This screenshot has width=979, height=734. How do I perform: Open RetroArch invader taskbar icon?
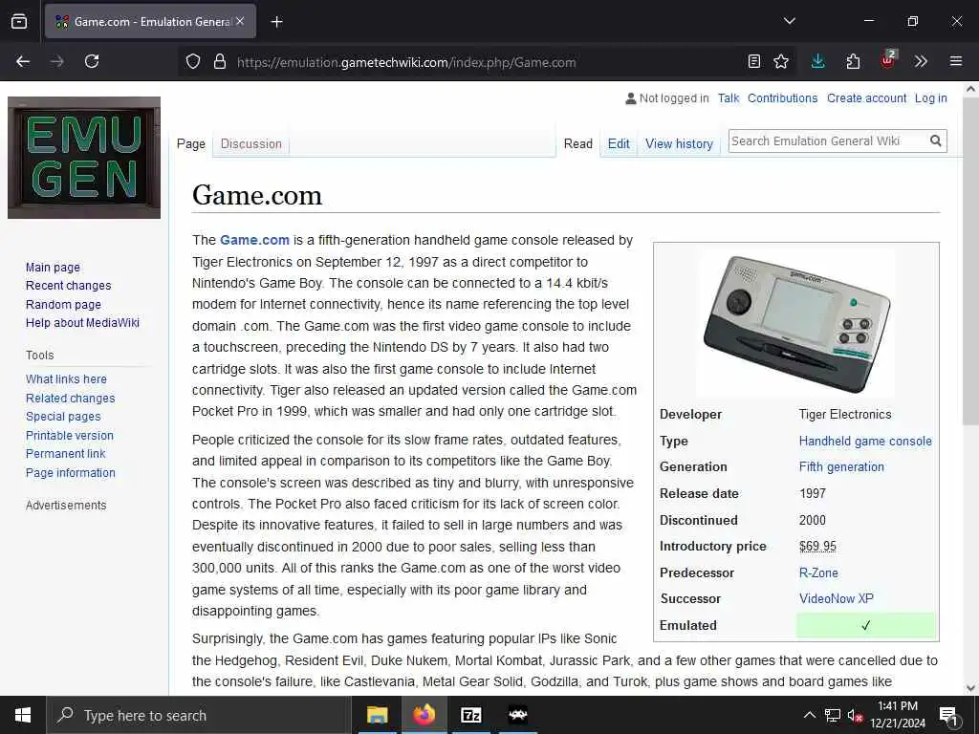518,715
